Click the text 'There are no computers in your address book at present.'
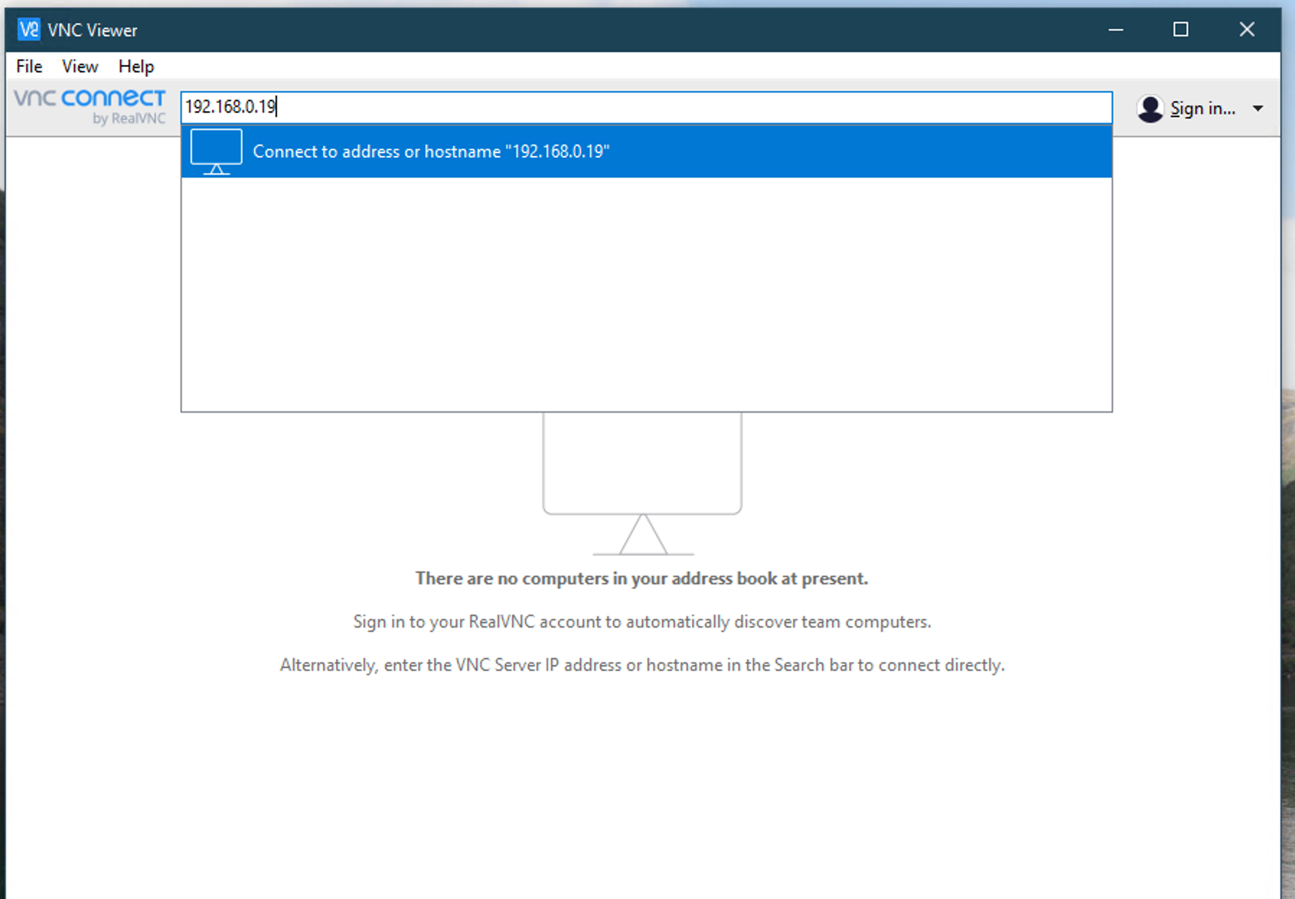Image resolution: width=1295 pixels, height=899 pixels. (x=642, y=579)
